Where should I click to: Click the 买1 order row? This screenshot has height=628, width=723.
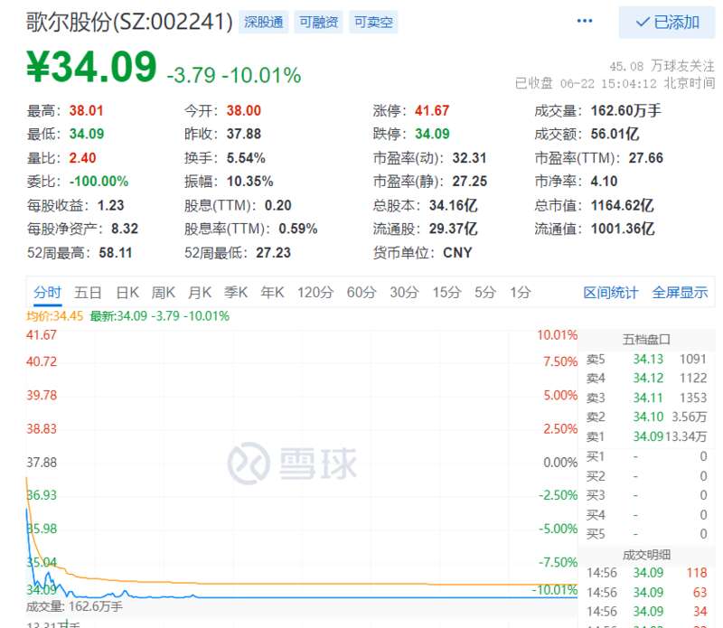646,456
